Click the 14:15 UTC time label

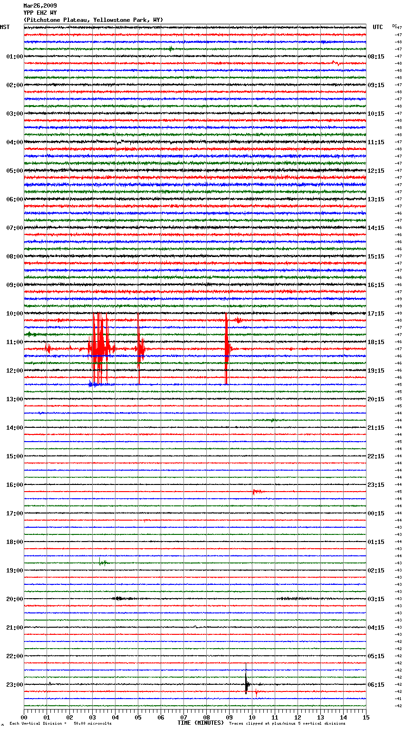376,228
